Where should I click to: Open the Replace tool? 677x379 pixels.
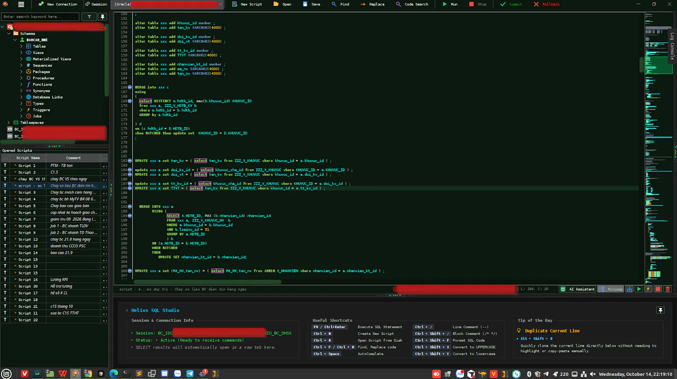click(x=372, y=4)
